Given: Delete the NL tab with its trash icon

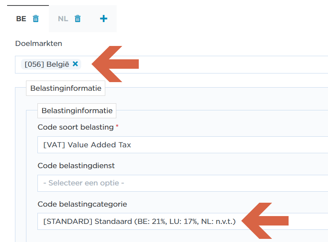Looking at the screenshot, I should pyautogui.click(x=78, y=18).
